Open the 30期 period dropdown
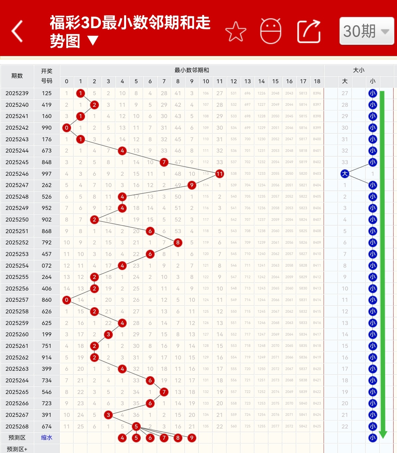 coord(367,31)
